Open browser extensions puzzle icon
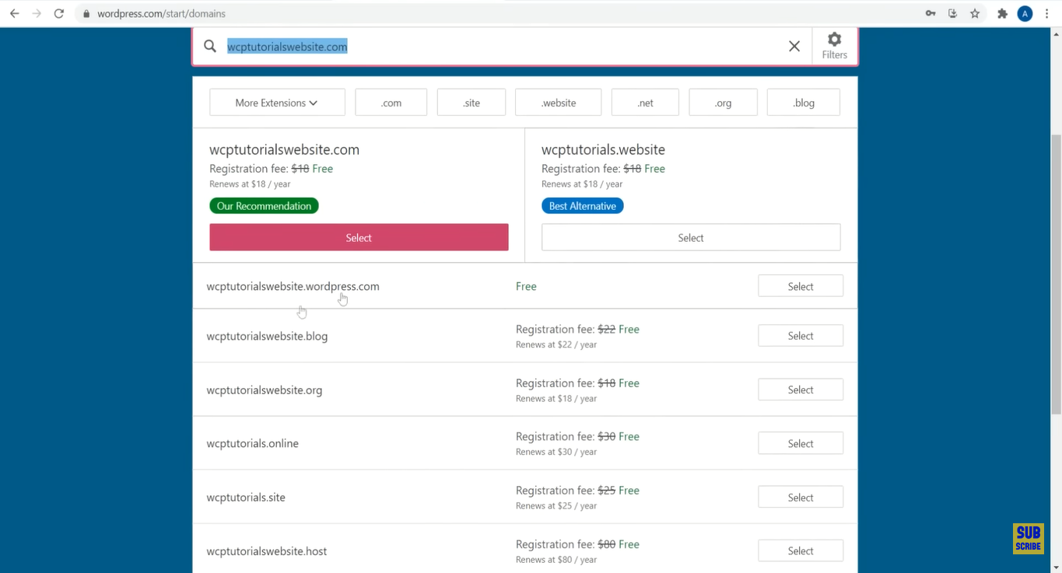Screen dimensions: 1062x573 point(1002,13)
